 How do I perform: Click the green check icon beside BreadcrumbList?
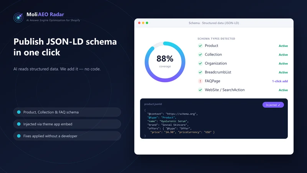point(200,72)
